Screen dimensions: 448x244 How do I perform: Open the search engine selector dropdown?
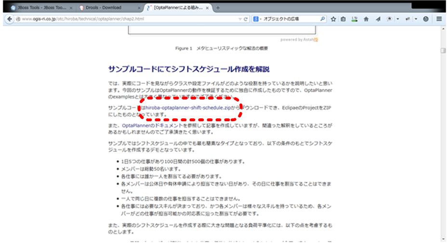coord(257,19)
